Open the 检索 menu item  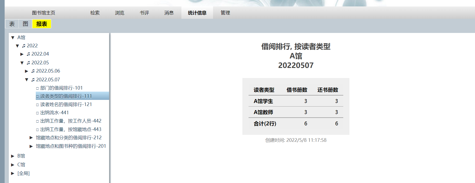click(x=95, y=13)
